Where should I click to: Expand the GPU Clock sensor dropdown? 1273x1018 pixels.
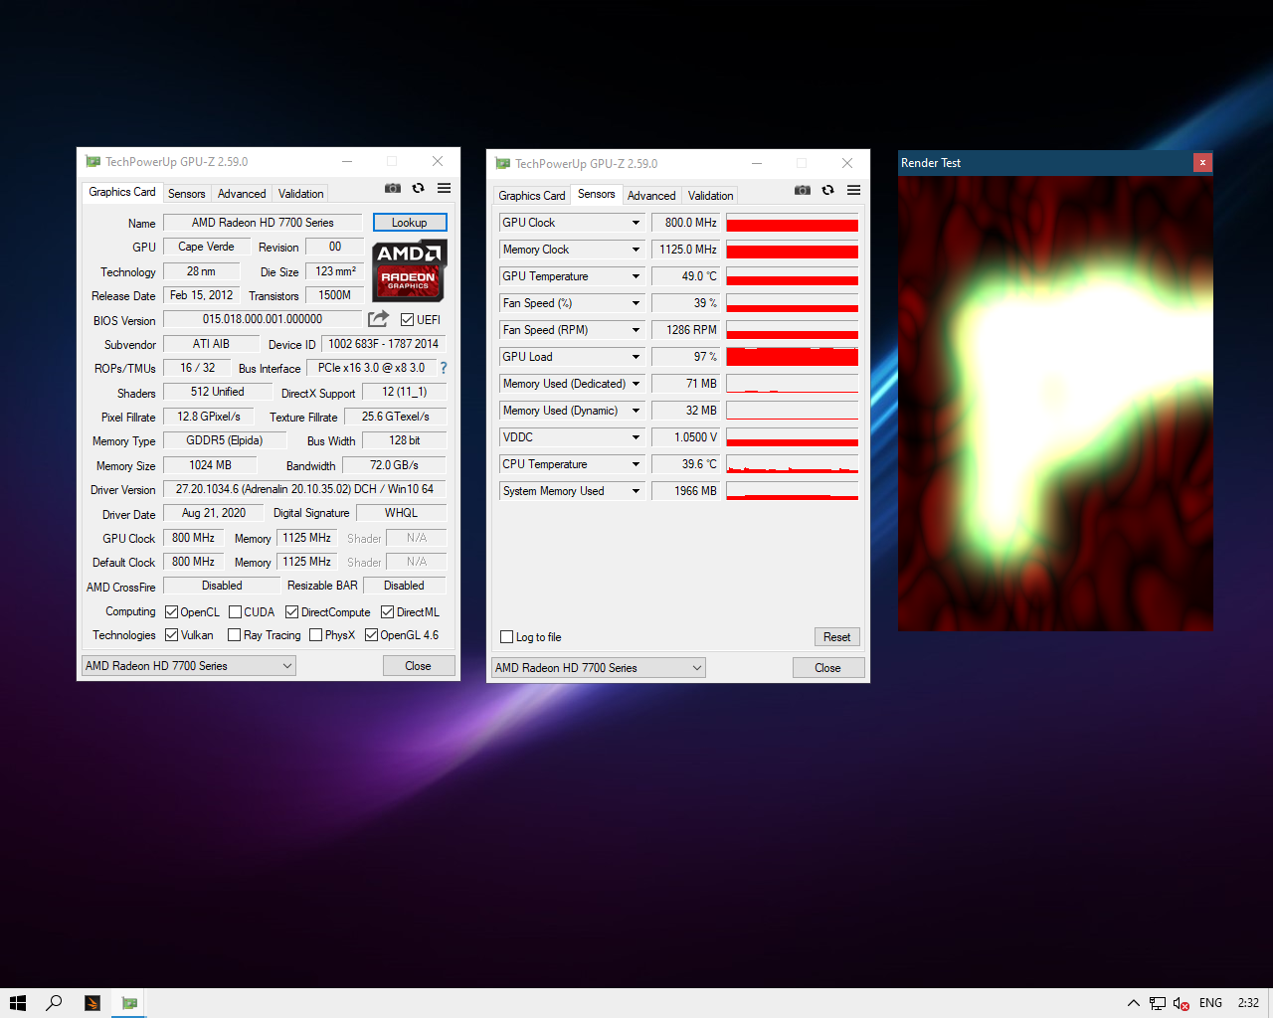click(x=636, y=223)
